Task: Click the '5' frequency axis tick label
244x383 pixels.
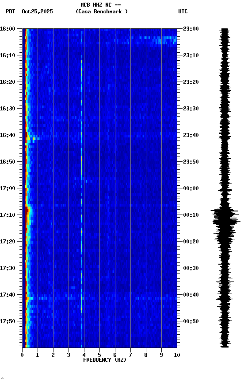Action: (99, 355)
